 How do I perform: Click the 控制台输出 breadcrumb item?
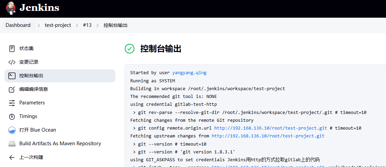pos(116,25)
